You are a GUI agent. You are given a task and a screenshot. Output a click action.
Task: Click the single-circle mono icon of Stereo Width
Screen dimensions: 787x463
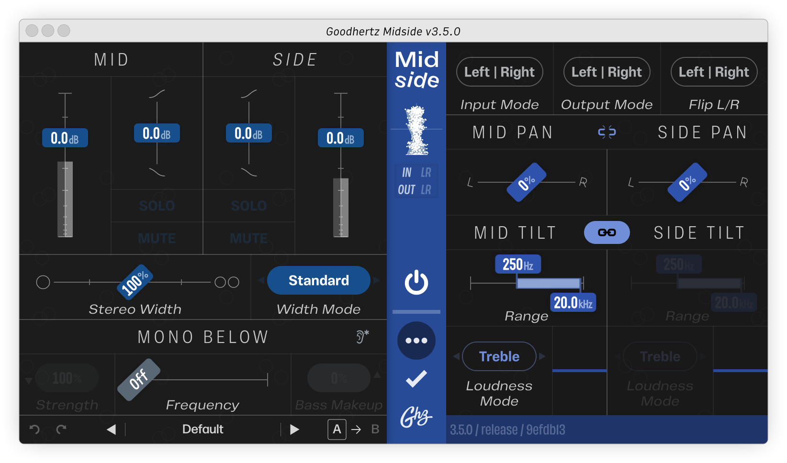[43, 282]
